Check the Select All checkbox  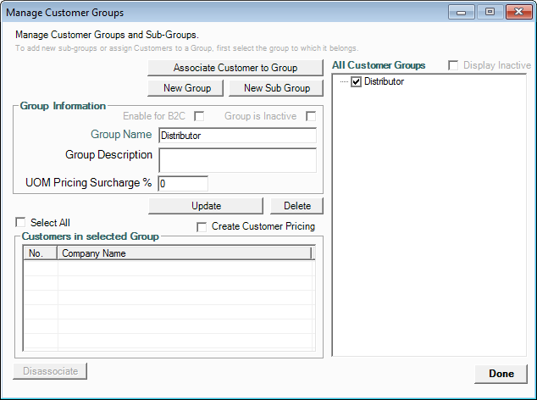click(x=20, y=223)
